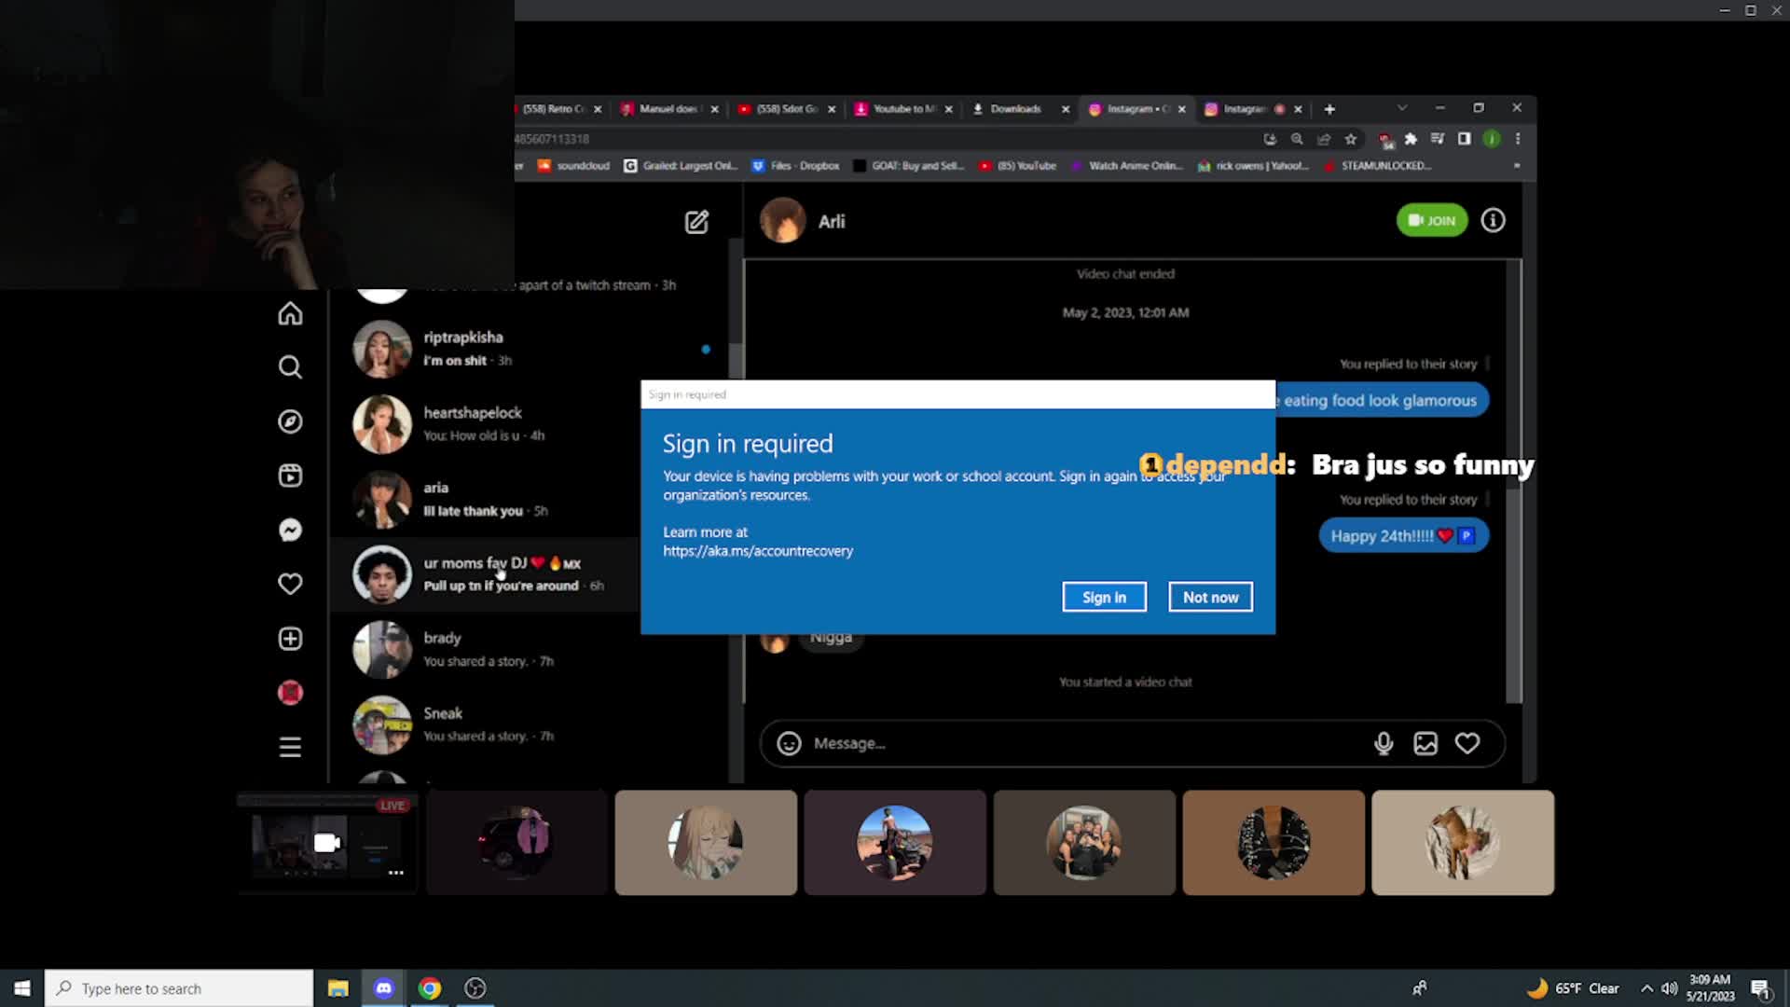Click the Windows Start button

click(x=22, y=988)
